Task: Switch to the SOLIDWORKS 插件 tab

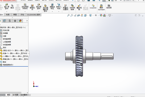Action: pyautogui.click(x=34, y=15)
